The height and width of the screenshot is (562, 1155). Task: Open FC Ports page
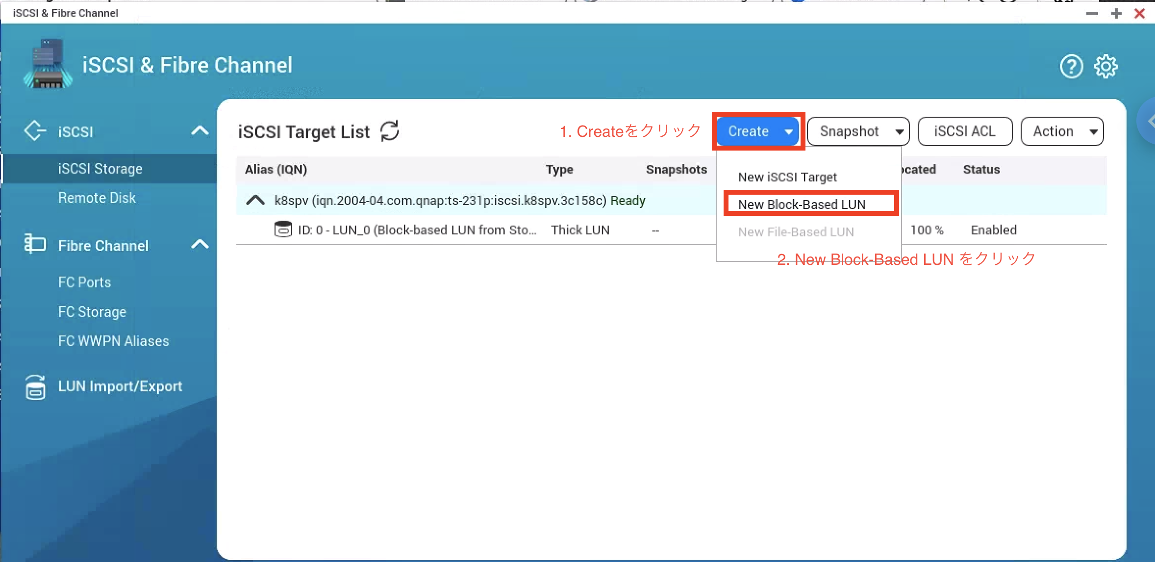84,282
